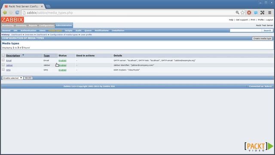
Task: Reload the page with refresh icon
Action: click(x=17, y=12)
